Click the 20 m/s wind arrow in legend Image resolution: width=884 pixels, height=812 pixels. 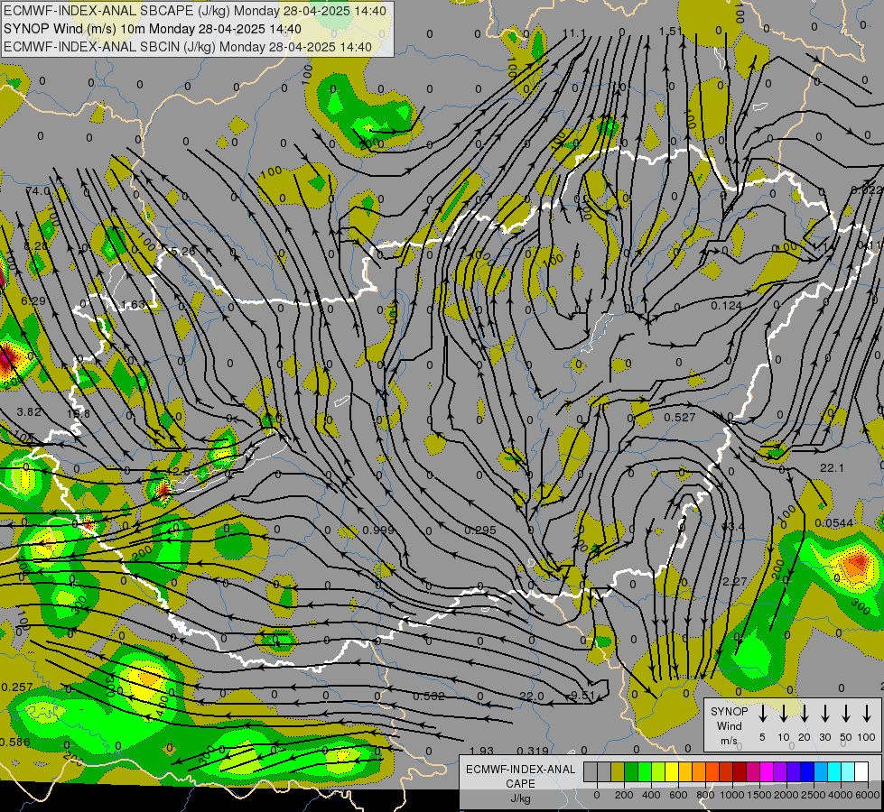pos(805,714)
